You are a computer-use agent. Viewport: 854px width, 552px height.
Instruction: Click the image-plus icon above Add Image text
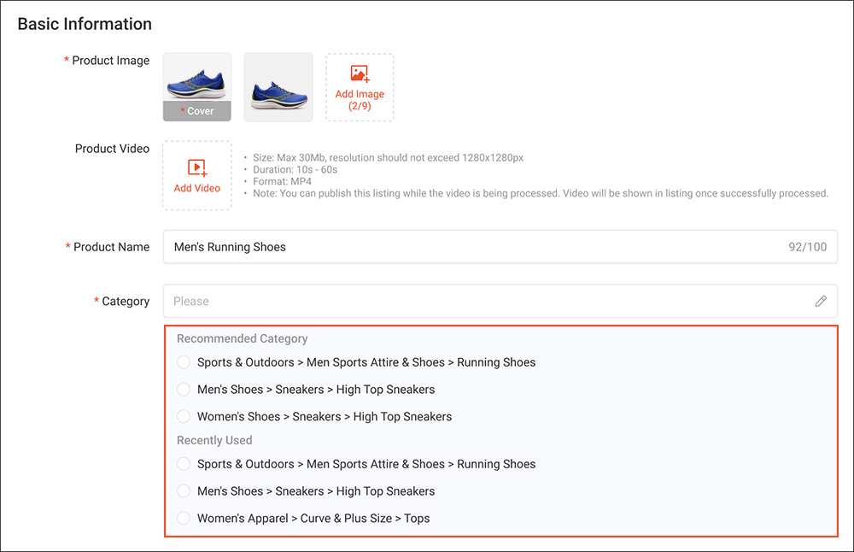point(359,75)
